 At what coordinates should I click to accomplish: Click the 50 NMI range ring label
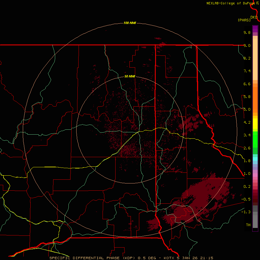[x=130, y=76]
